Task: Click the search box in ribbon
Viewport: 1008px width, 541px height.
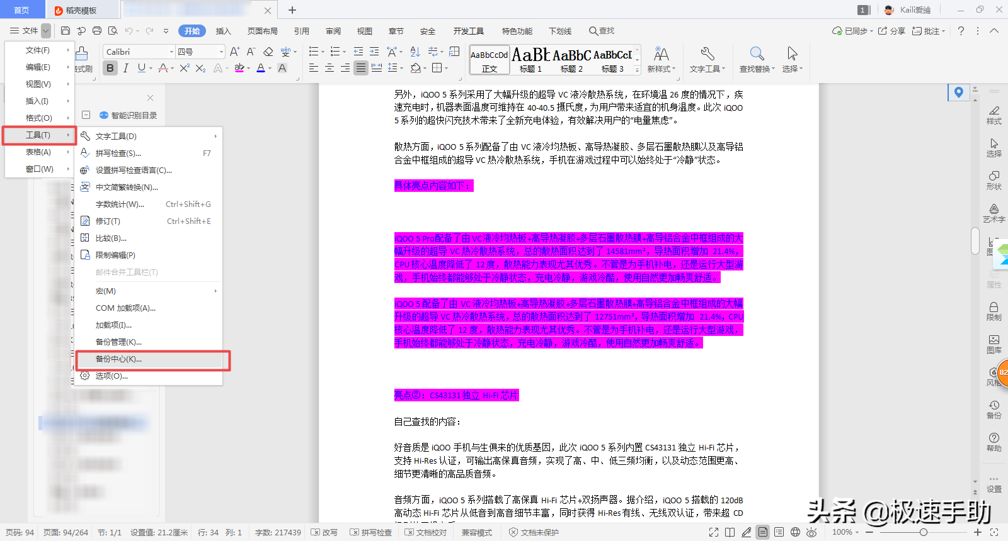Action: tap(602, 31)
